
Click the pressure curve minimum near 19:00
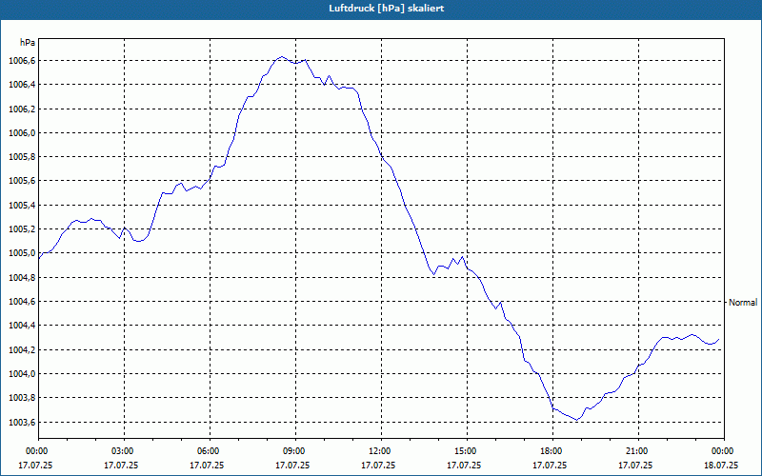click(x=577, y=420)
